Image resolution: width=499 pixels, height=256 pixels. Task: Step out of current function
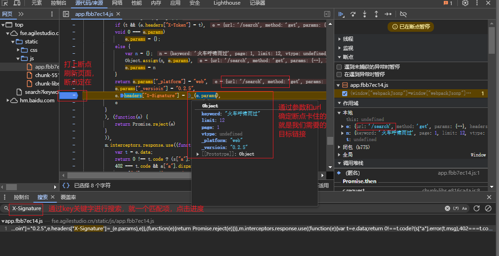coord(375,14)
